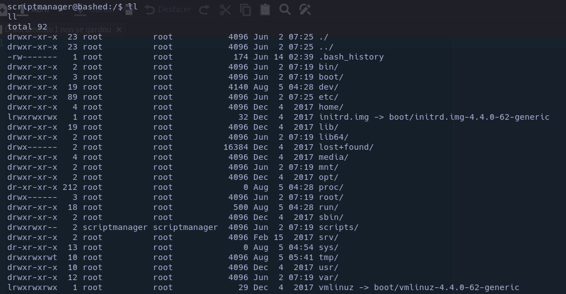This screenshot has width=566, height=294.
Task: Click the find-and-replace icon in the editor toolbar
Action: pyautogui.click(x=305, y=9)
